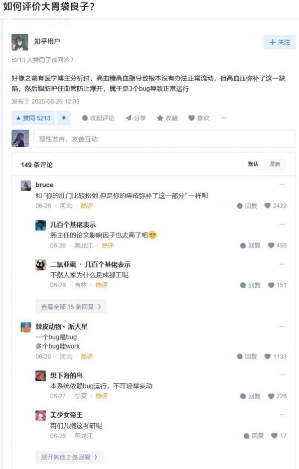299x469 pixels.
Task: Upvote the answer with 赞同 5213
Action: [x=33, y=118]
